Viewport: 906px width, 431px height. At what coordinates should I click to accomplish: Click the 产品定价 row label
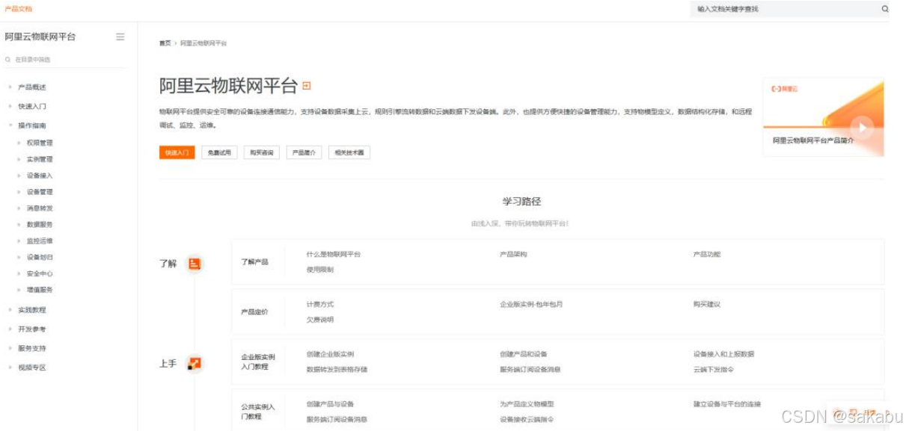pyautogui.click(x=254, y=312)
